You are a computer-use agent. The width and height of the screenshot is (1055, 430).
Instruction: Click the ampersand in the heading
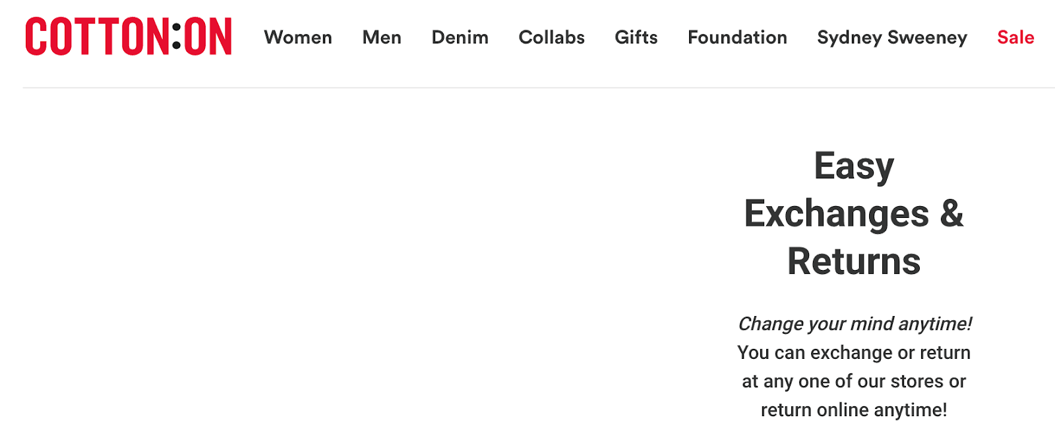click(x=951, y=214)
